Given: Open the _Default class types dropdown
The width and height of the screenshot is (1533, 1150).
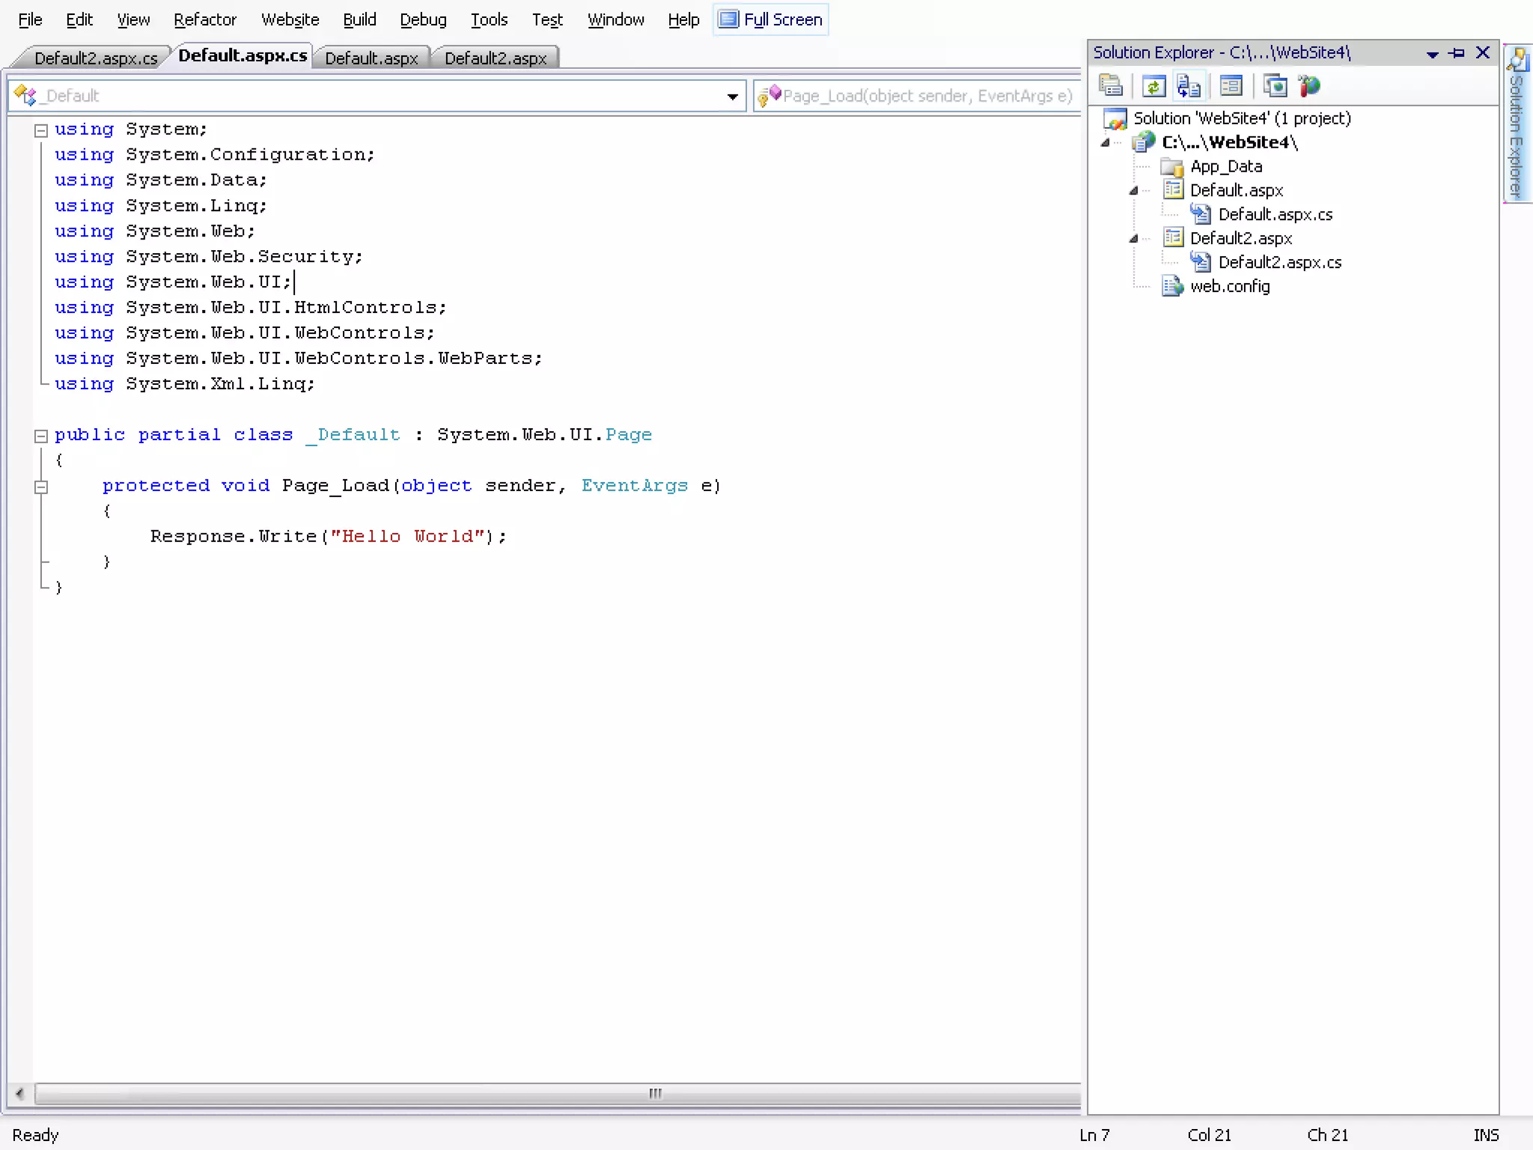Looking at the screenshot, I should [x=732, y=97].
